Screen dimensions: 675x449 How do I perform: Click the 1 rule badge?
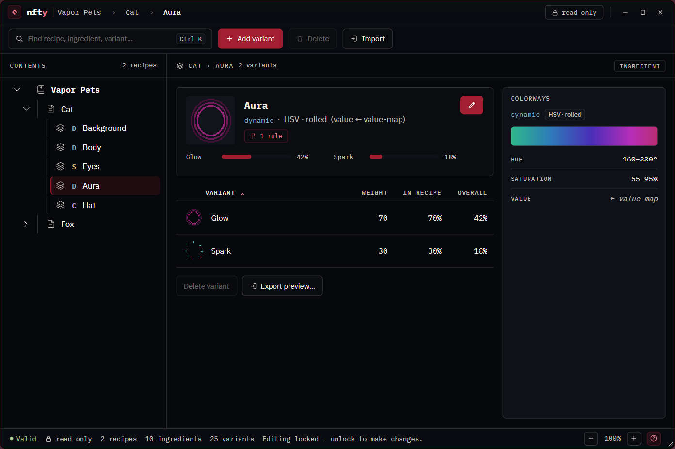266,136
